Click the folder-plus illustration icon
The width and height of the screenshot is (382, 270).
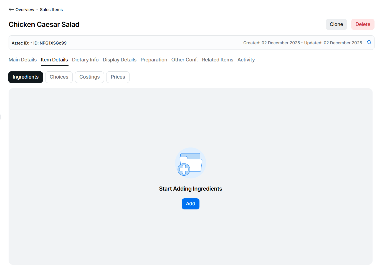190,163
